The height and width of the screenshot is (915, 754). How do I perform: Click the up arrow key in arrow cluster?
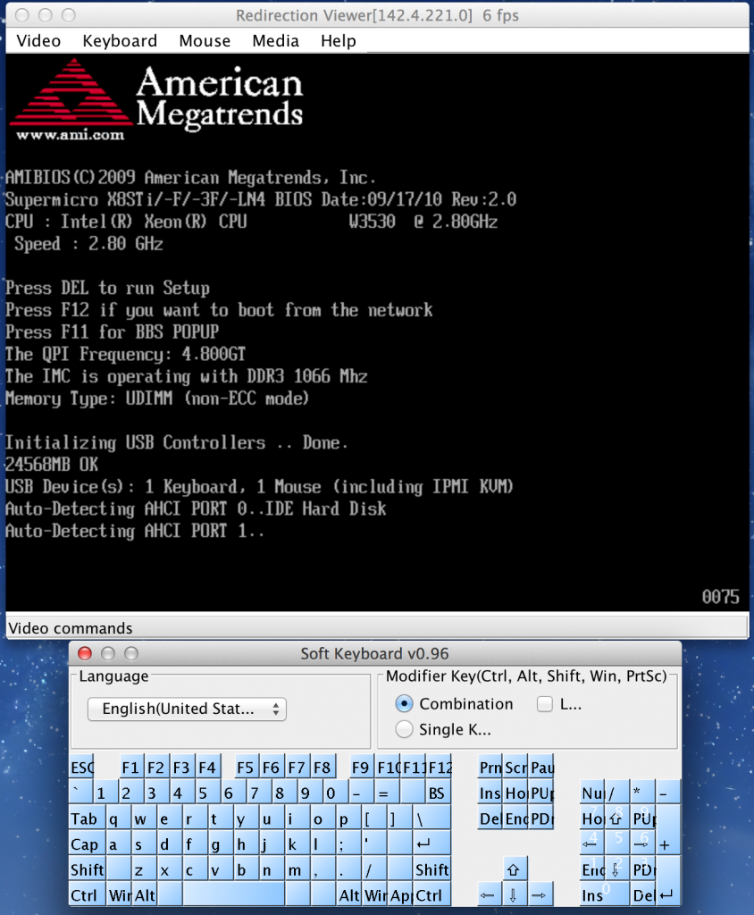(514, 869)
